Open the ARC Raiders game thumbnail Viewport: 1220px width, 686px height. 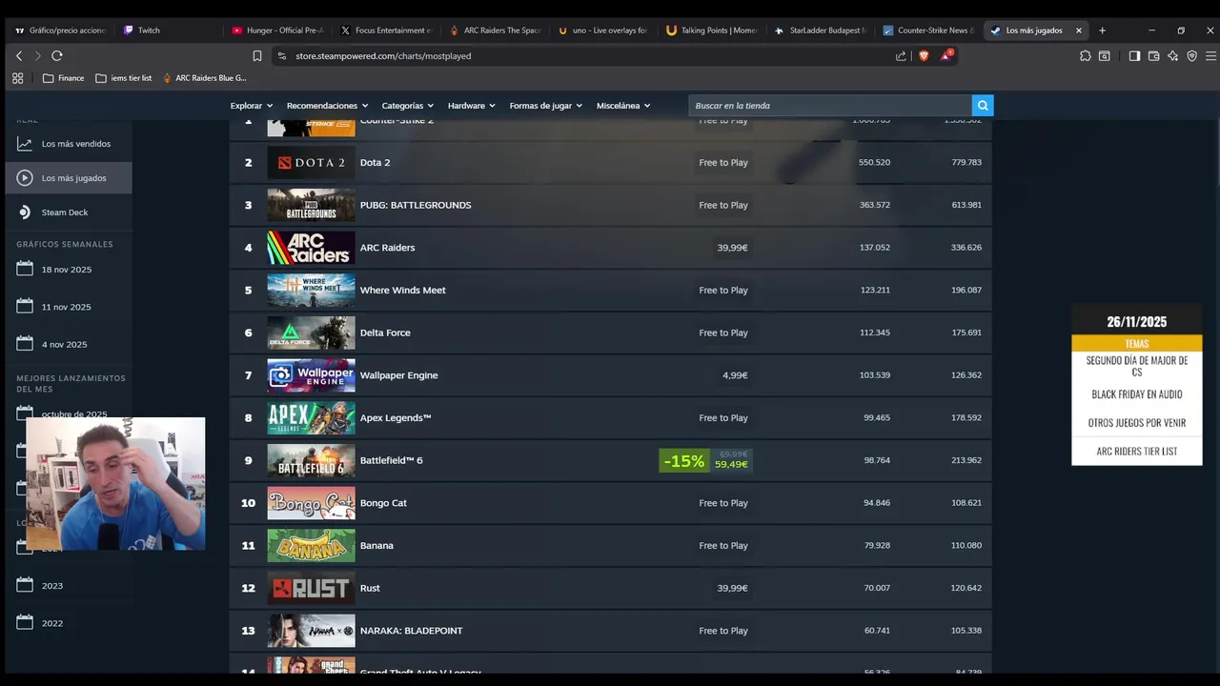(311, 248)
